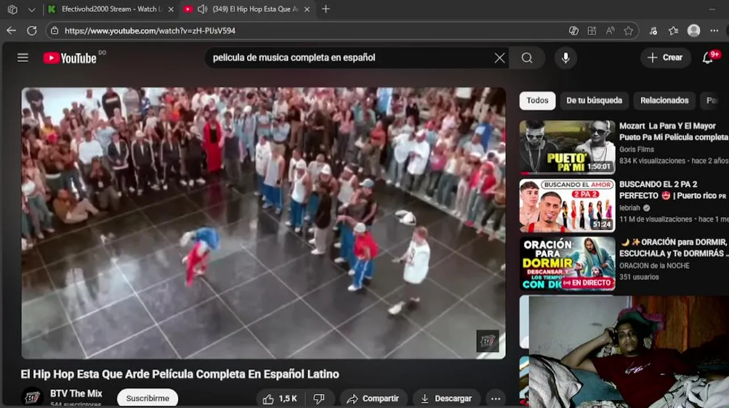Open the media control toolbar icon
Image resolution: width=729 pixels, height=408 pixels.
(x=653, y=31)
